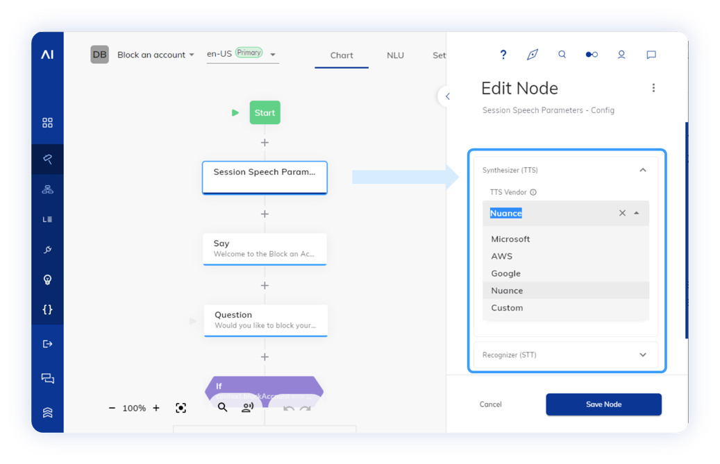Collapse the TTS Vendor dropdown arrow
The height and width of the screenshot is (464, 720).
coord(637,213)
